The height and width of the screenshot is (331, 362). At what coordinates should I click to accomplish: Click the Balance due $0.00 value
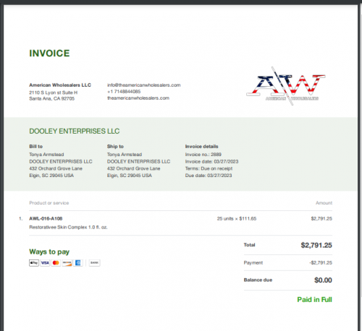tap(323, 280)
